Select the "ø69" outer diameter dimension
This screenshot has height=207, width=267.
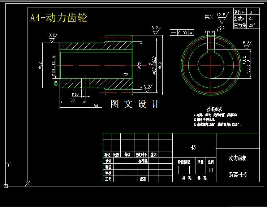pyautogui.click(x=160, y=65)
